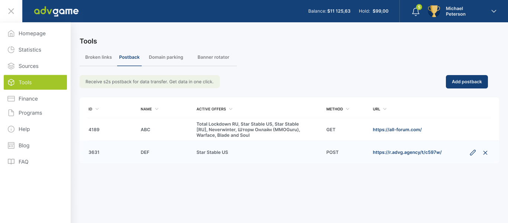Click the FAQ book icon
Screen dimensions: 508x223
[11, 162]
